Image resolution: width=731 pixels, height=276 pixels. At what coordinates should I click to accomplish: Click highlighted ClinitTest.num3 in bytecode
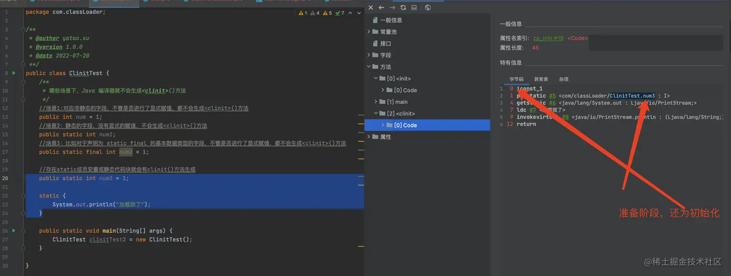(x=632, y=96)
